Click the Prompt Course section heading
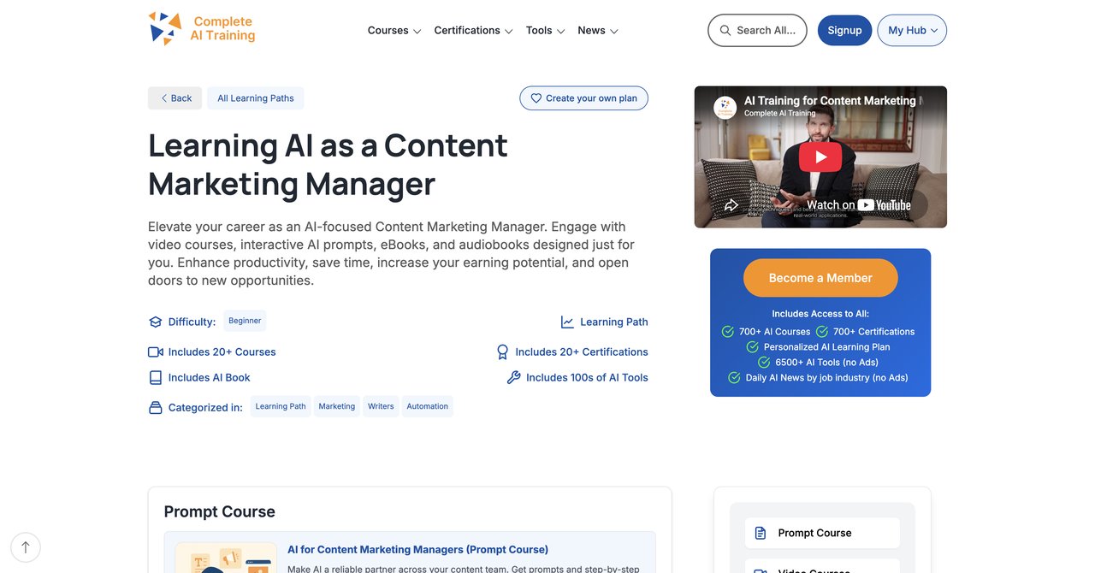This screenshot has height=573, width=1095. (220, 511)
